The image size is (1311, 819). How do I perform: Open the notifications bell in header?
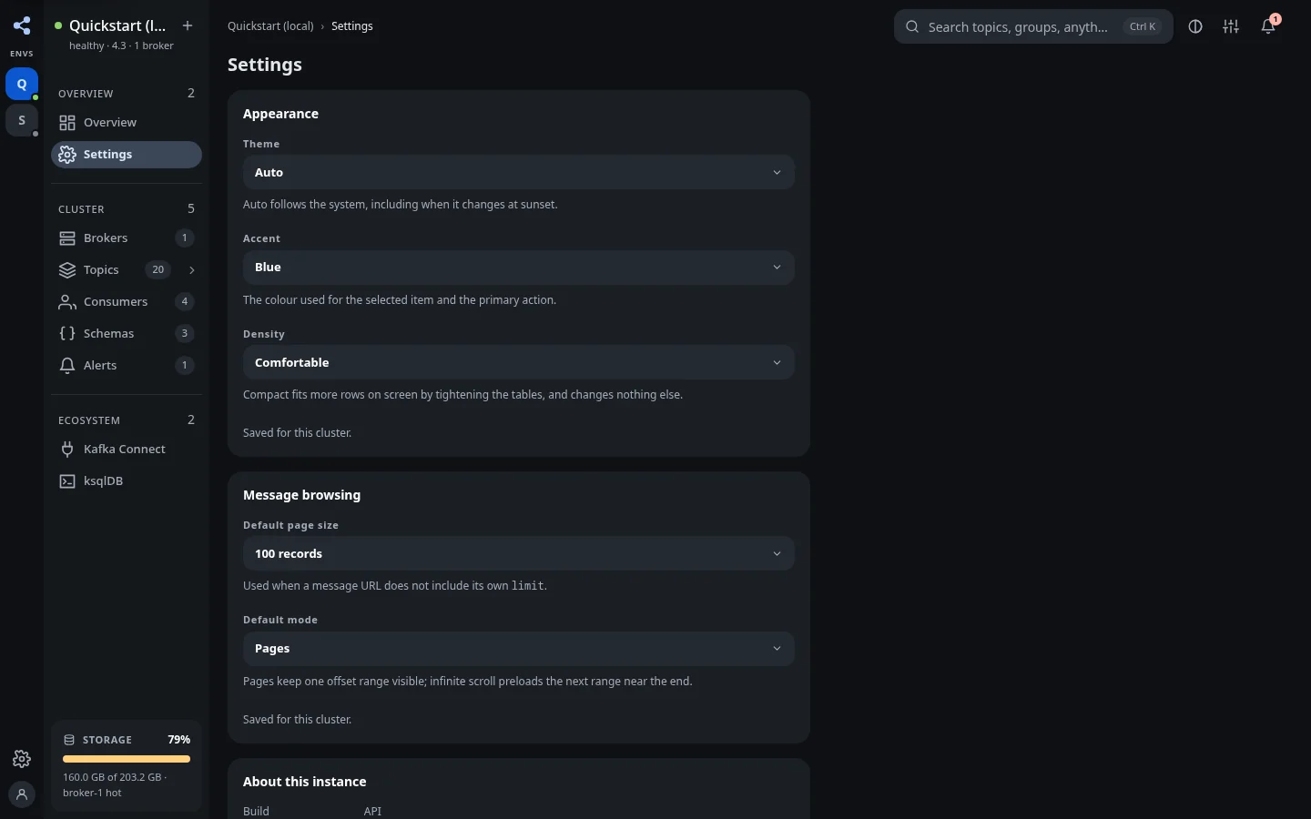(1268, 26)
